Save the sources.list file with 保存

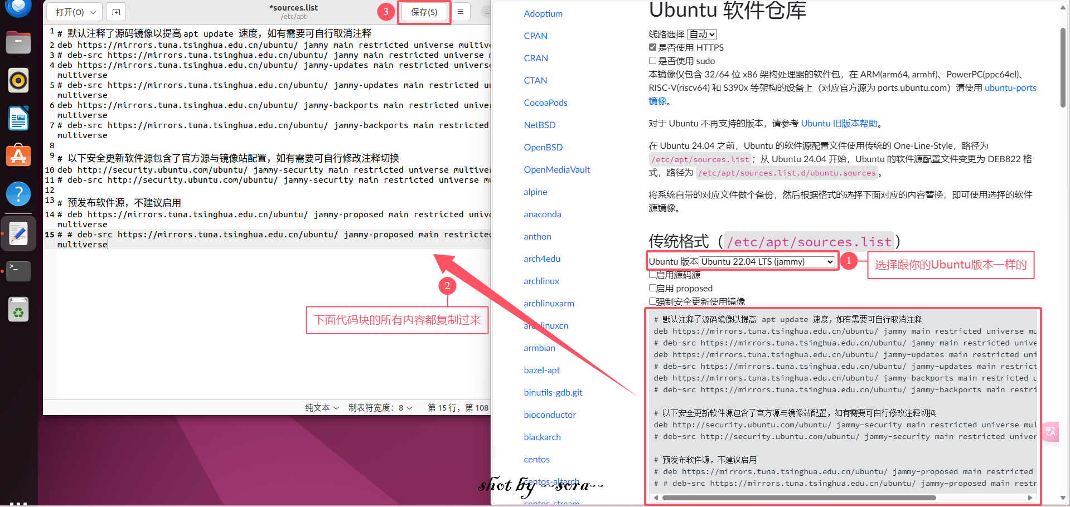pyautogui.click(x=424, y=12)
